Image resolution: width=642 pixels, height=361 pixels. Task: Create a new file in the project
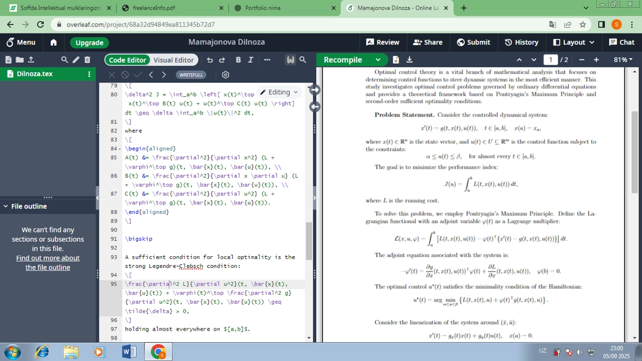tap(8, 60)
